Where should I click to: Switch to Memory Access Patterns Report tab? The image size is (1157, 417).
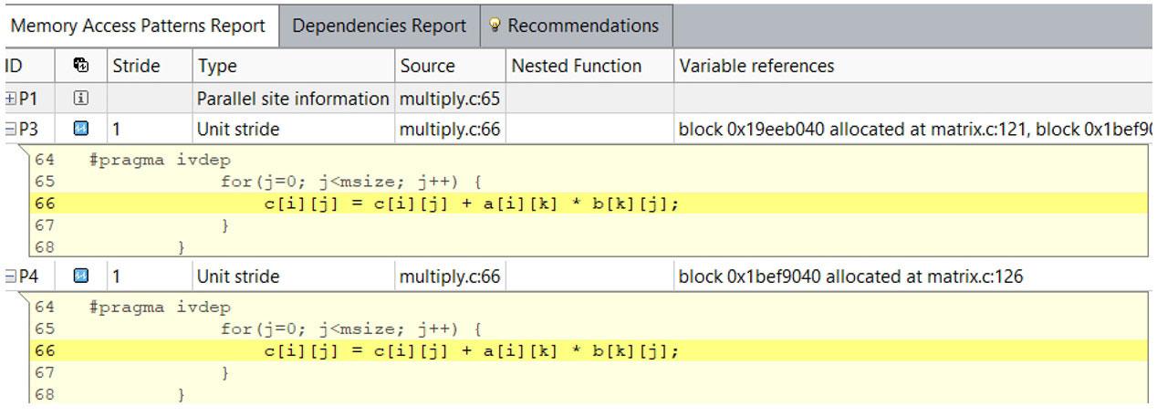(x=138, y=26)
